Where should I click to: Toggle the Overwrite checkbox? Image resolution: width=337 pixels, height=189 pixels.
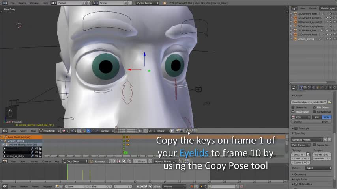coord(293,107)
